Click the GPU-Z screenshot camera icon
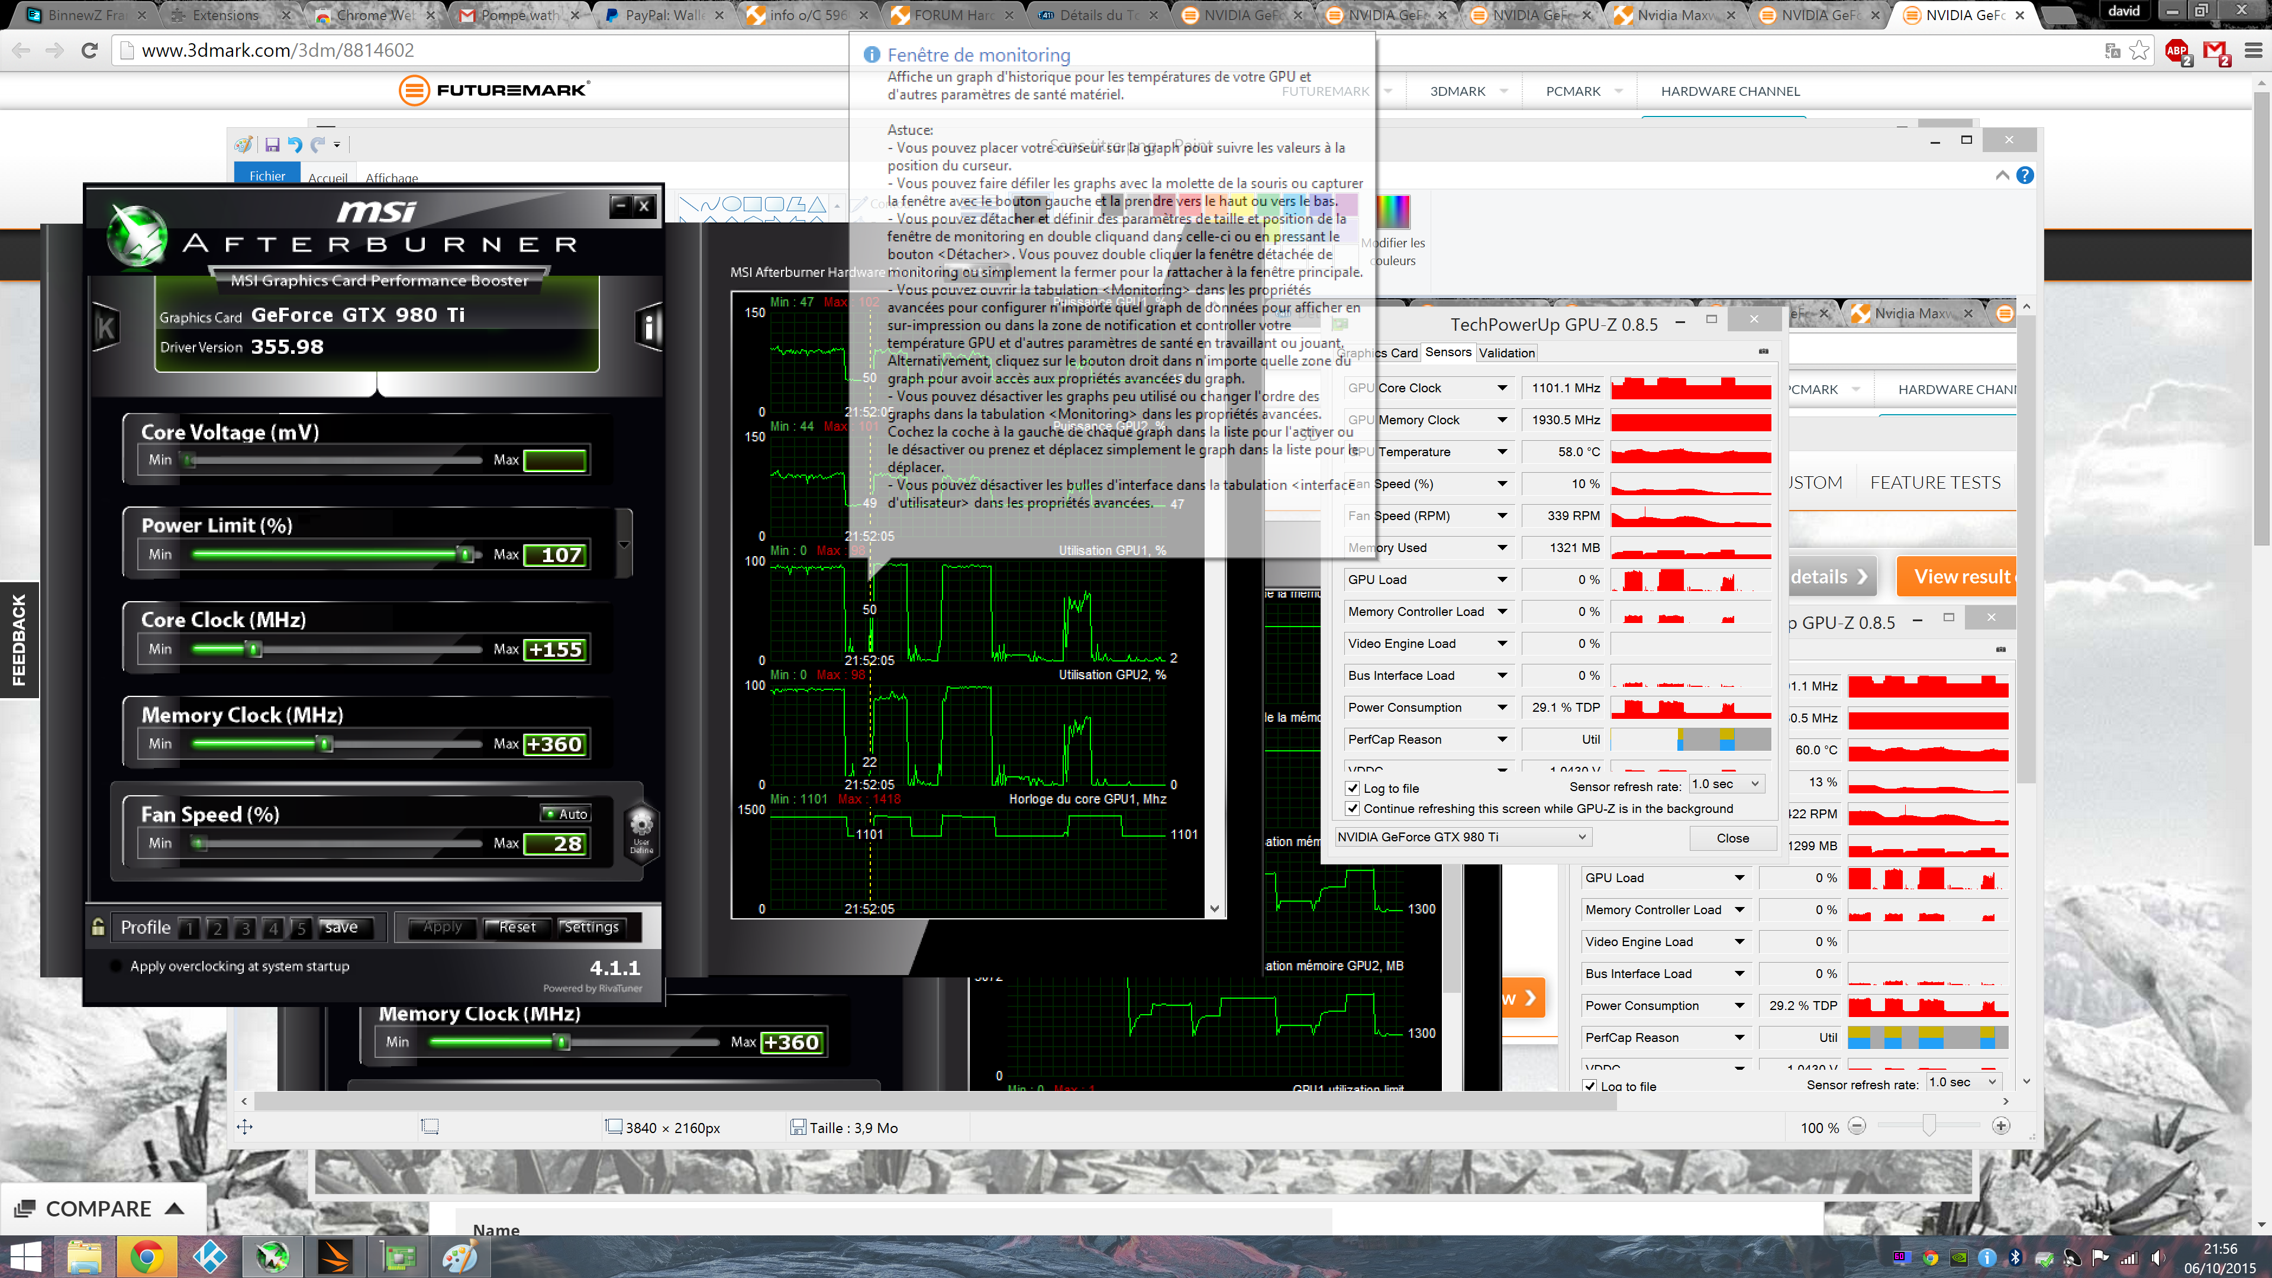The height and width of the screenshot is (1278, 2272). (1763, 352)
